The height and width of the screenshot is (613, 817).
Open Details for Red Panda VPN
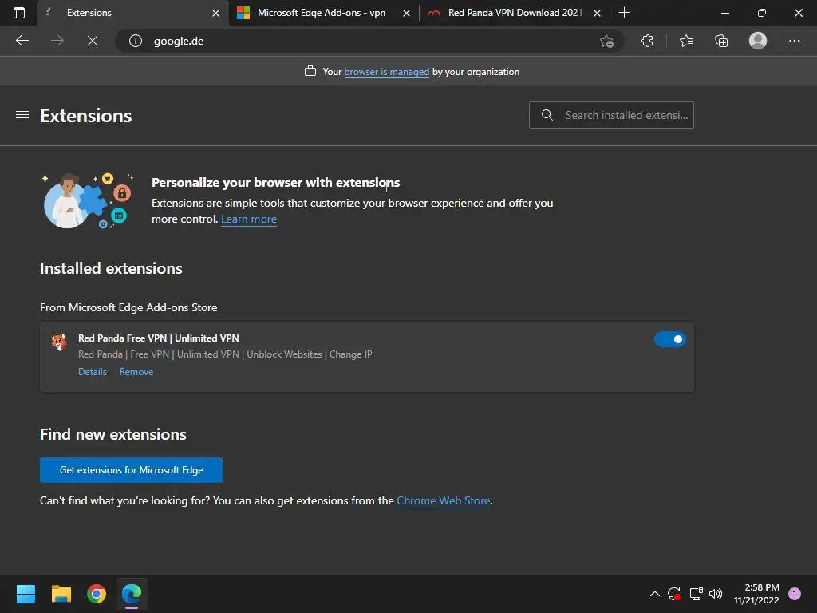click(93, 372)
